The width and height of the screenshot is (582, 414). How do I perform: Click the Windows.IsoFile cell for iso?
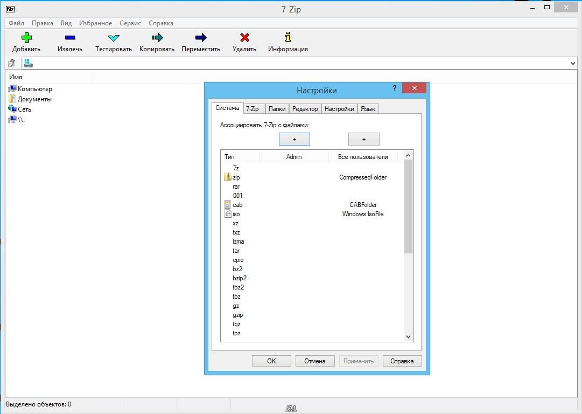pos(363,213)
